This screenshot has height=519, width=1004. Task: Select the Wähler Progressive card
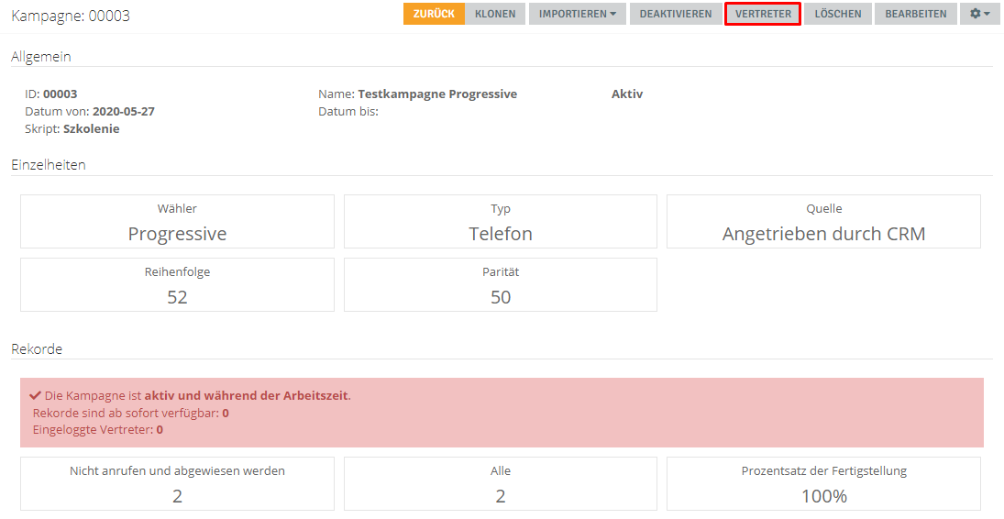(x=177, y=222)
